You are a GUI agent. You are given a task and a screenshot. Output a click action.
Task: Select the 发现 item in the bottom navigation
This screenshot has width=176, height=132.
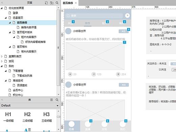(x=105, y=126)
